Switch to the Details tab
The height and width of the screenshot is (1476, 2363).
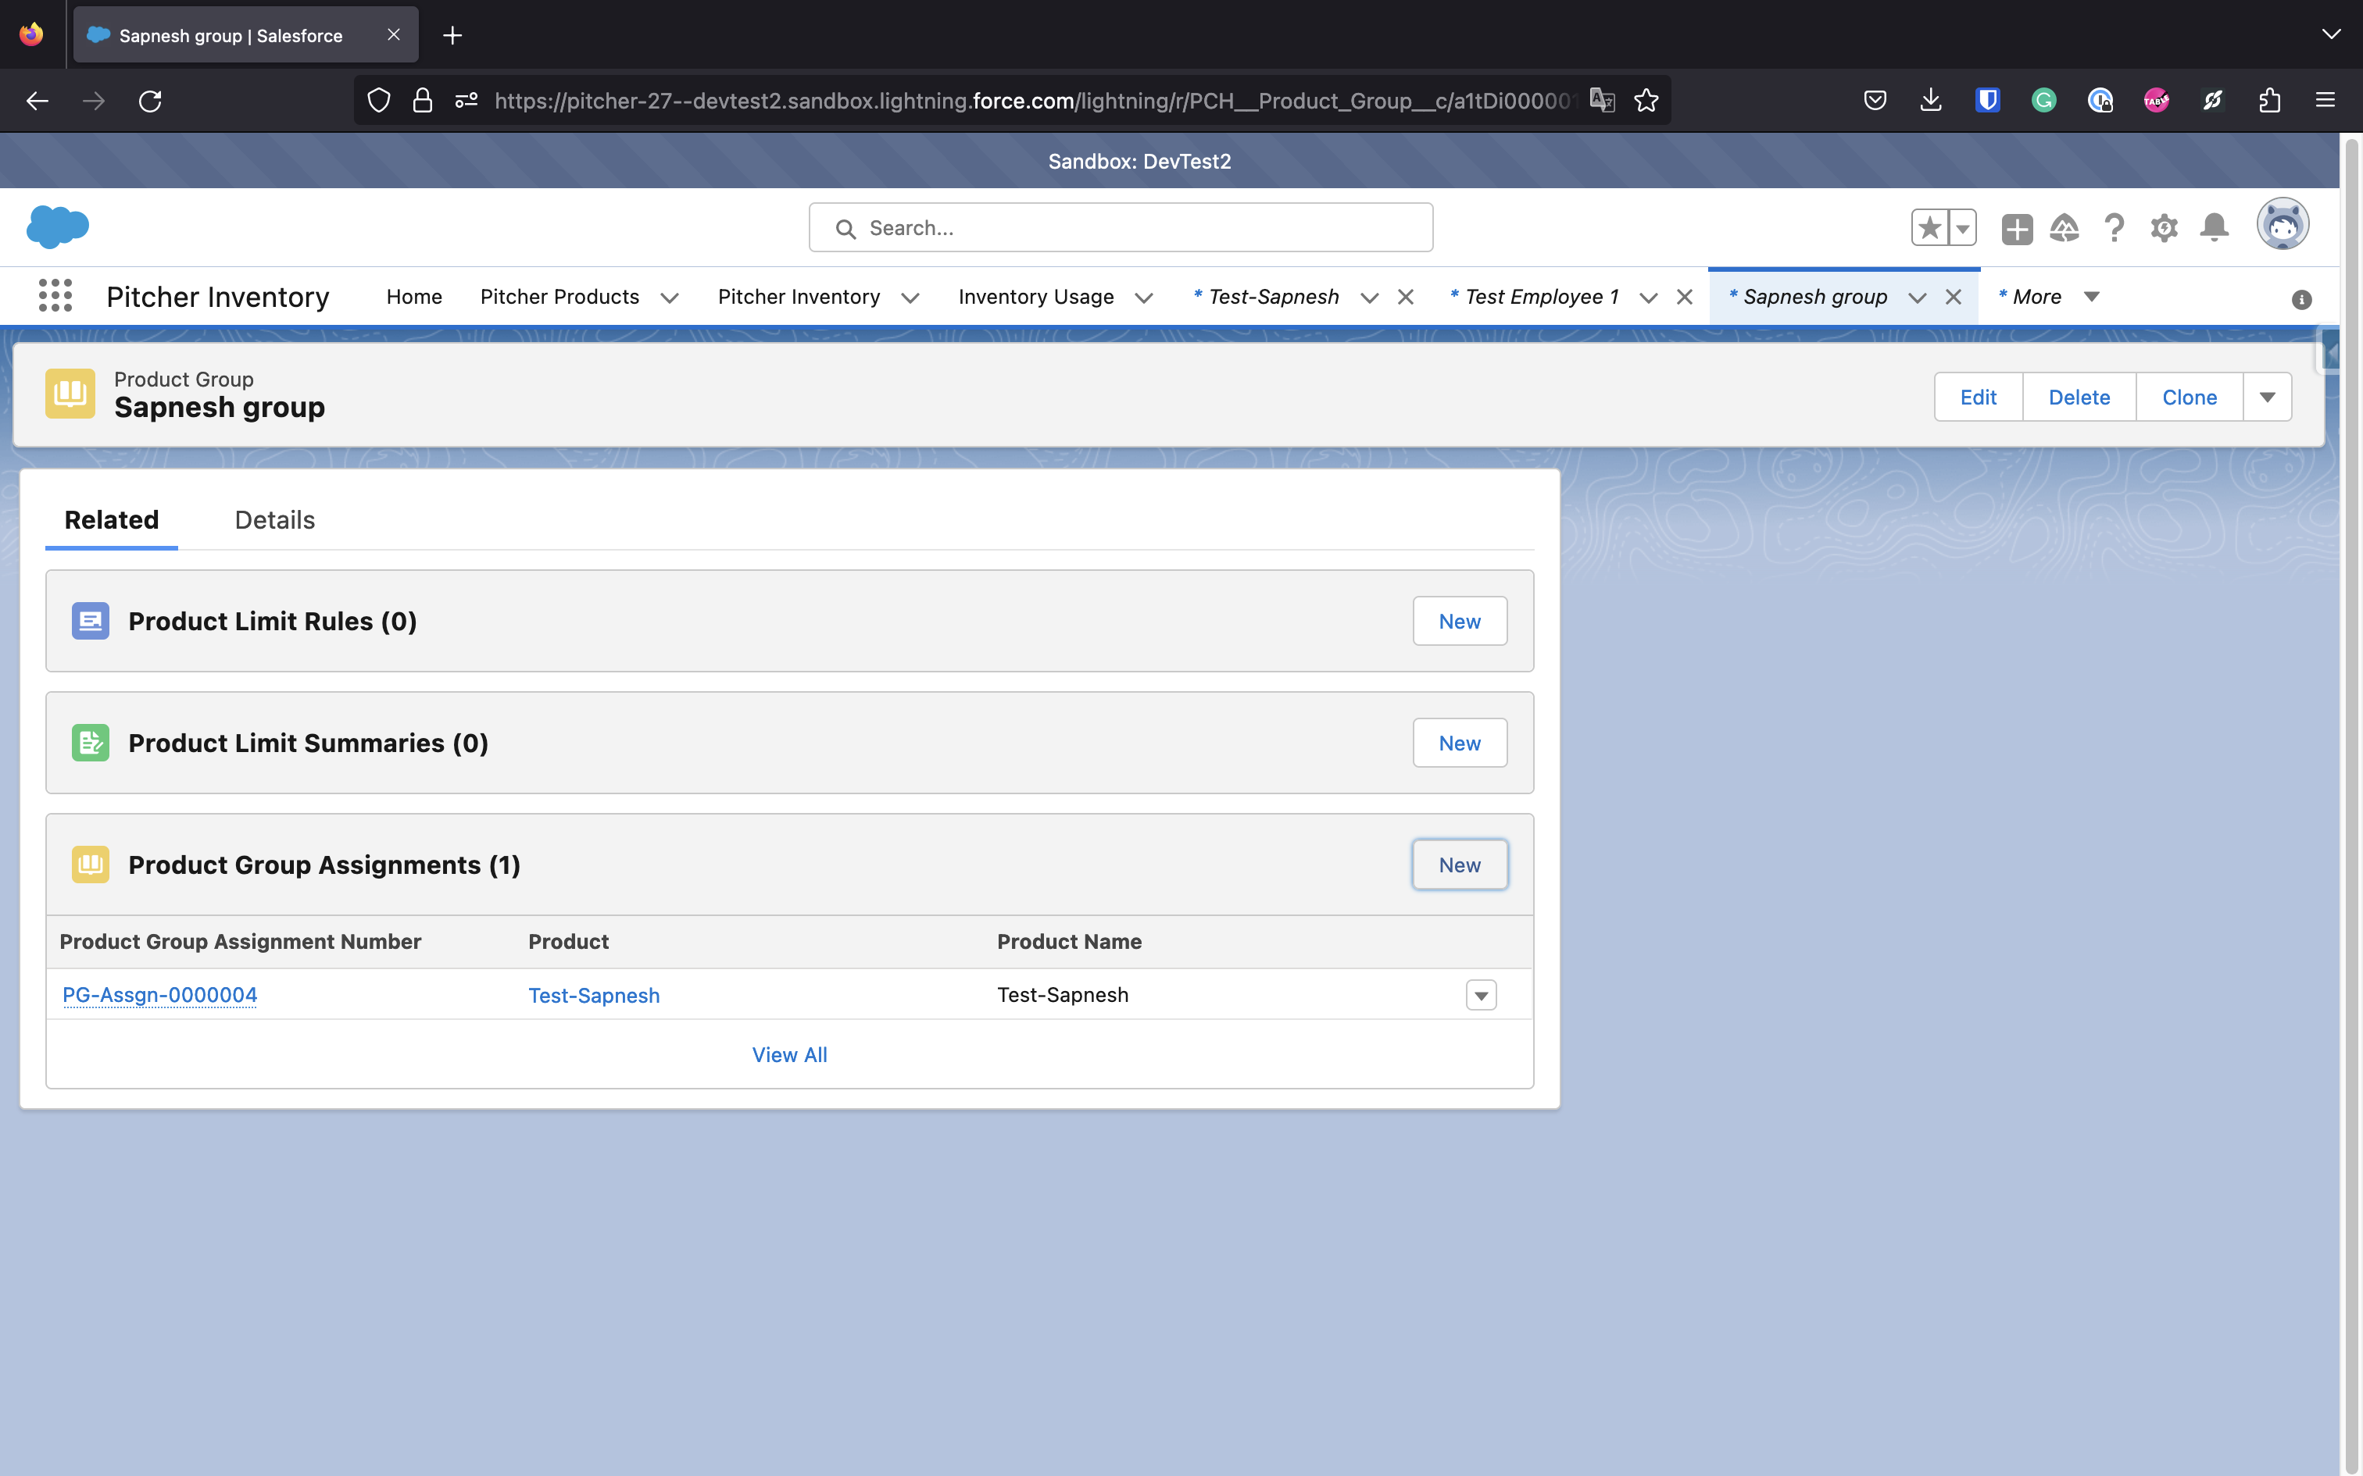[274, 520]
